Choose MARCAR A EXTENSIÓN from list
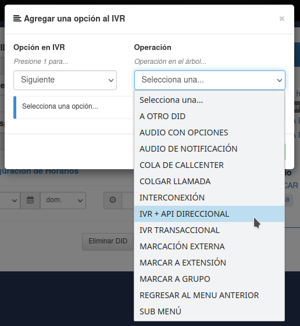Screen dimensions: 300x326 point(209,263)
